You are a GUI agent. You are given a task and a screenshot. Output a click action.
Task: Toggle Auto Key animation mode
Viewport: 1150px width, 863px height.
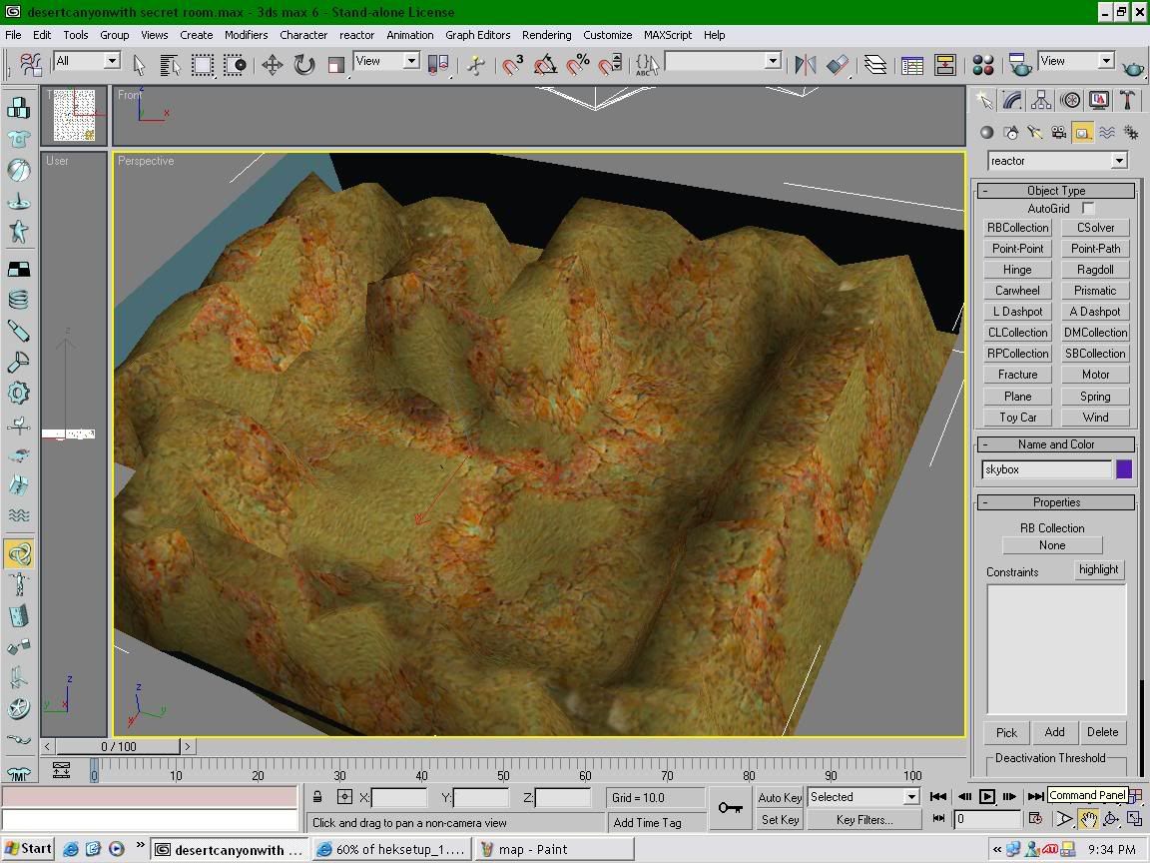tap(780, 798)
